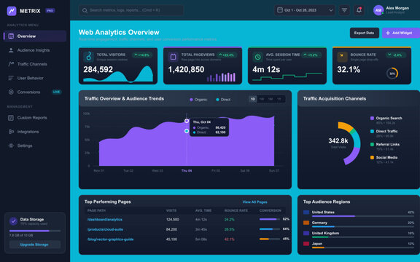Open User Behavior menu item
Viewport: 420px width, 262px height.
(x=35, y=78)
